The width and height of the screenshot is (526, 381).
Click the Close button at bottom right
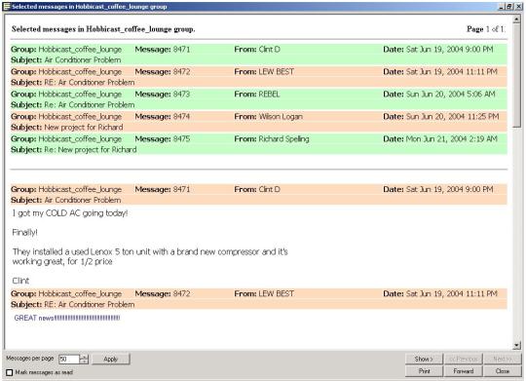click(503, 371)
